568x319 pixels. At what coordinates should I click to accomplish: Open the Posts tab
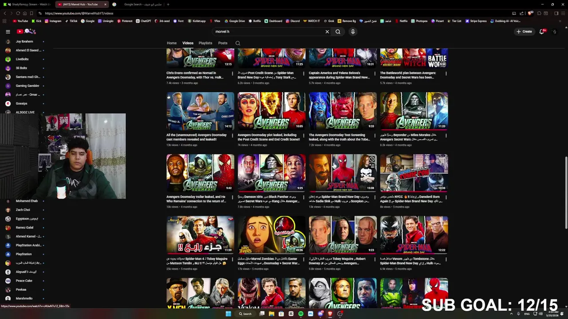point(223,43)
